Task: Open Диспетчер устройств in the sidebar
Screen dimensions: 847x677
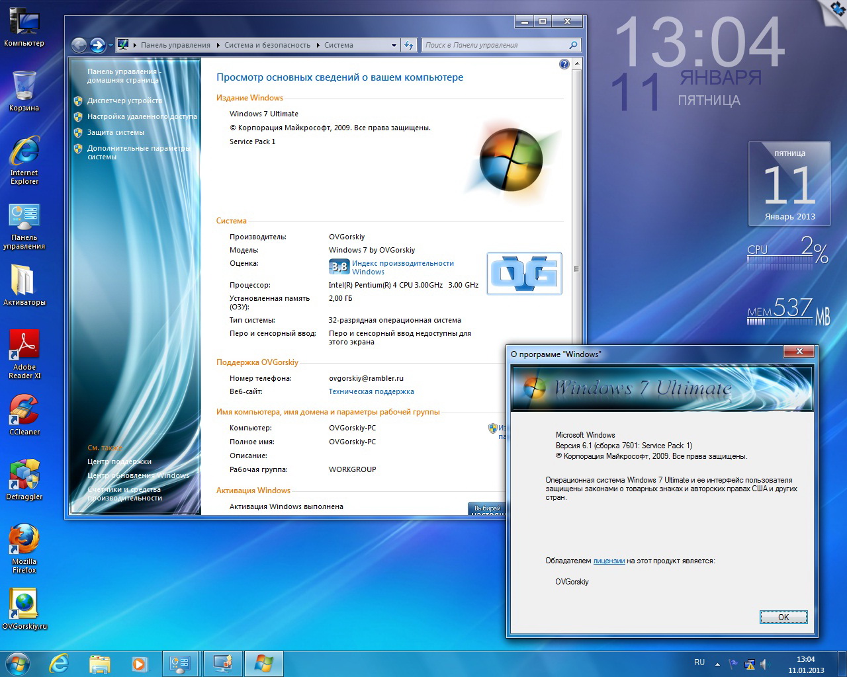Action: click(x=124, y=100)
